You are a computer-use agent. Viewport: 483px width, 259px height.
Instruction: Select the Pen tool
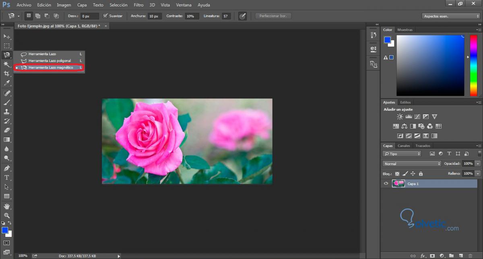click(x=7, y=168)
